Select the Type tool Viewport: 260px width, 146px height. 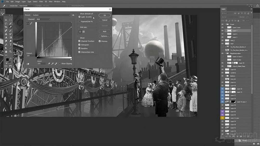[10, 45]
